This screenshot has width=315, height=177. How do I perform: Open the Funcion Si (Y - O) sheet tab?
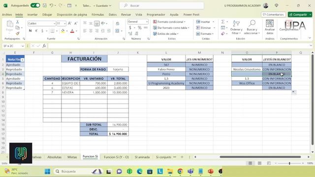point(116,157)
